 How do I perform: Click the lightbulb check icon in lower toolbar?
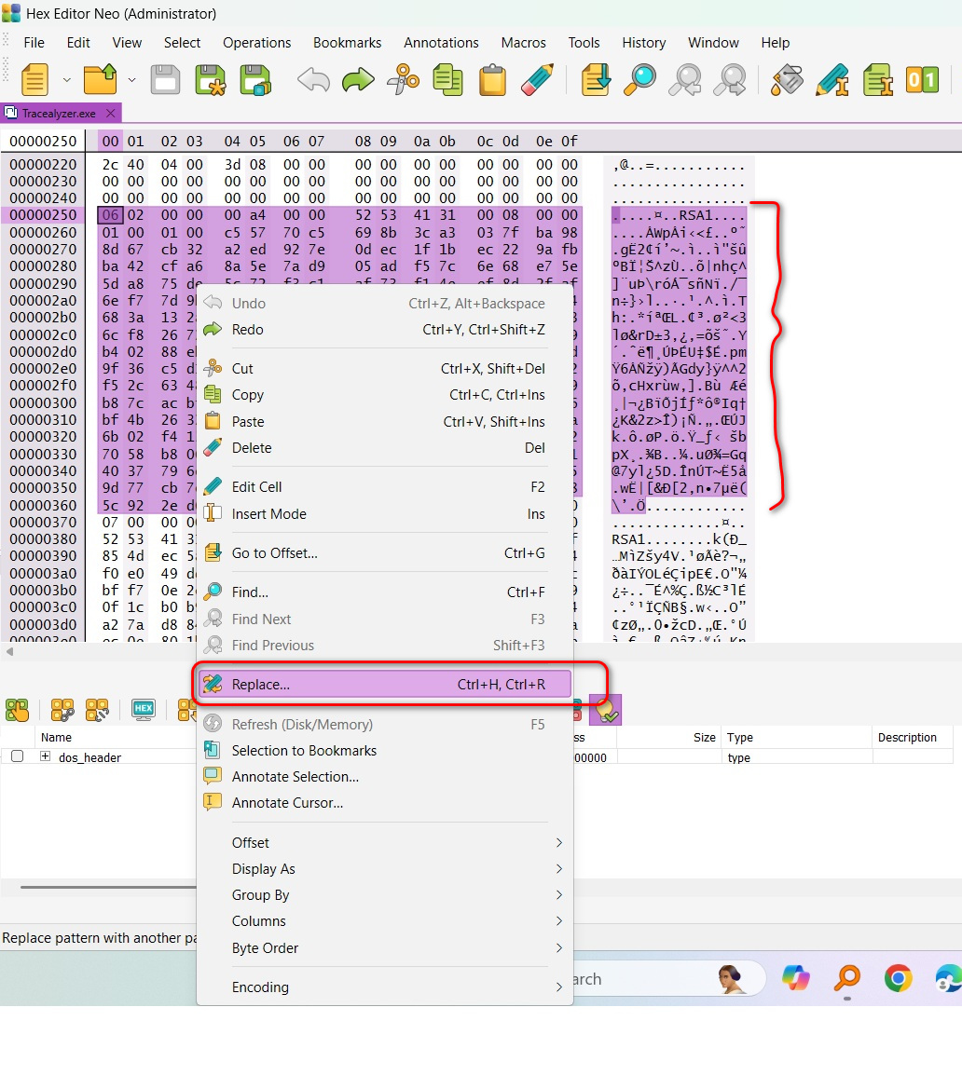pyautogui.click(x=605, y=710)
